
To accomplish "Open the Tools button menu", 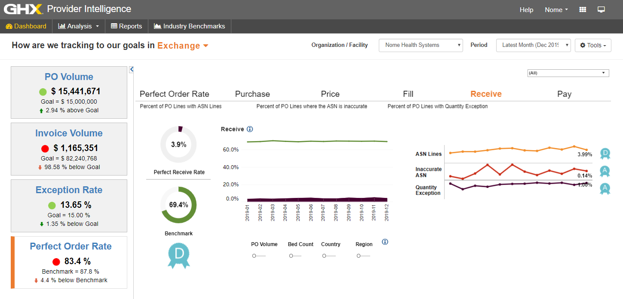I will click(x=593, y=45).
